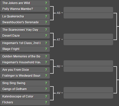This screenshot has height=106, width=119.
Task: Click the green question mark next to Flickers
Action: click(x=46, y=102)
